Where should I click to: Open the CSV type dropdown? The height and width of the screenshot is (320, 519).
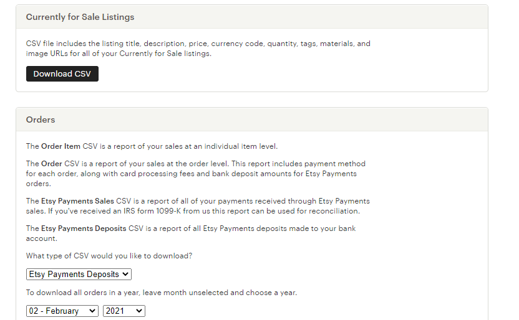coord(79,274)
